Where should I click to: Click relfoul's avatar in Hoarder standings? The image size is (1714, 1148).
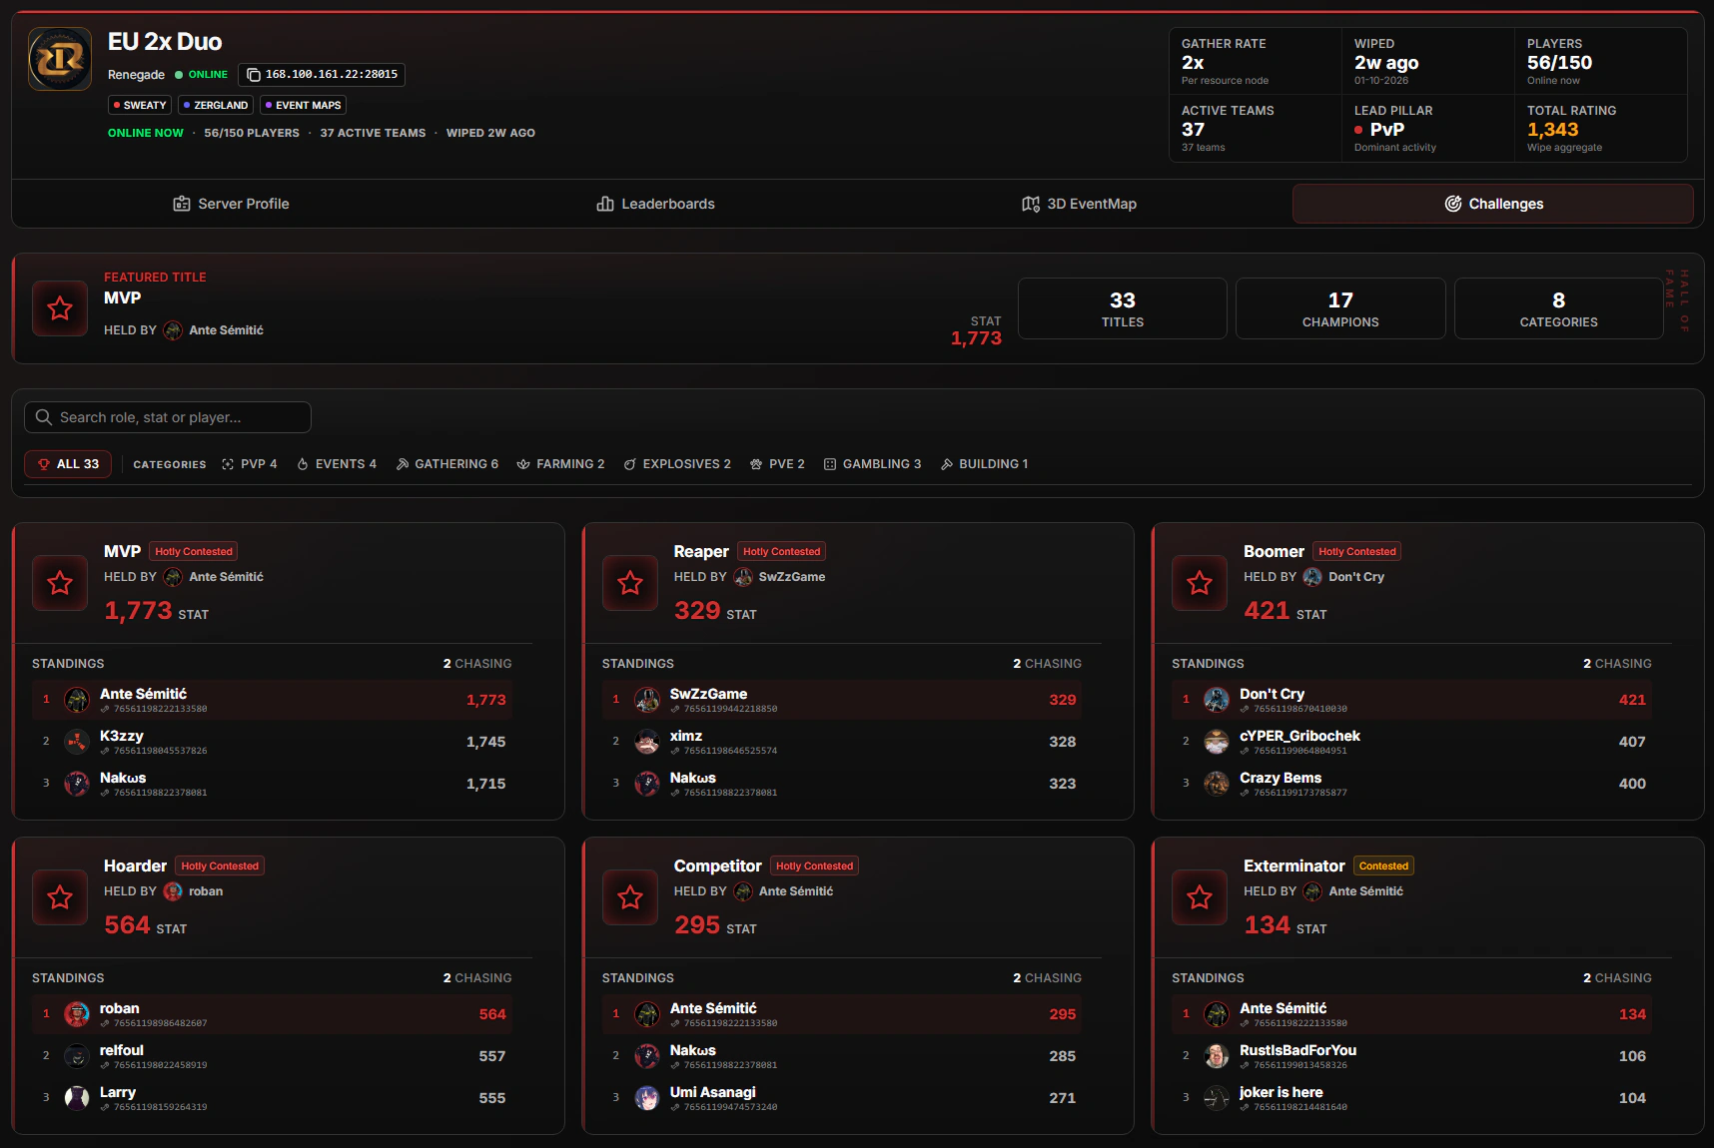[77, 1056]
